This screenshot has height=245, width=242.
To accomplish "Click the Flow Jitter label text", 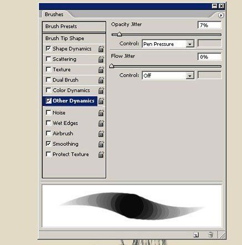I will (x=123, y=56).
